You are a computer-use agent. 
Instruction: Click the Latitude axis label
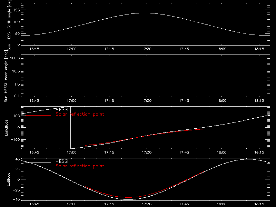click(8, 179)
